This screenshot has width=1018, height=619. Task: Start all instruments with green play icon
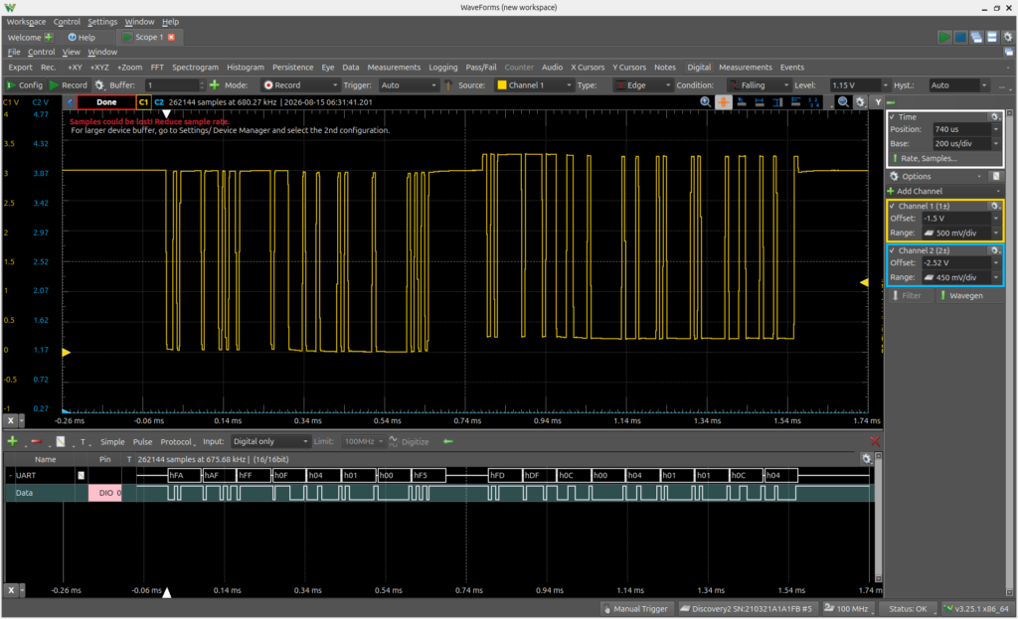[x=944, y=37]
